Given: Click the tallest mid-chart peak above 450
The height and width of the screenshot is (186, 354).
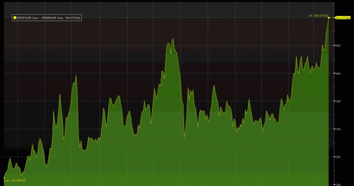Looking at the screenshot, I should pyautogui.click(x=173, y=39).
